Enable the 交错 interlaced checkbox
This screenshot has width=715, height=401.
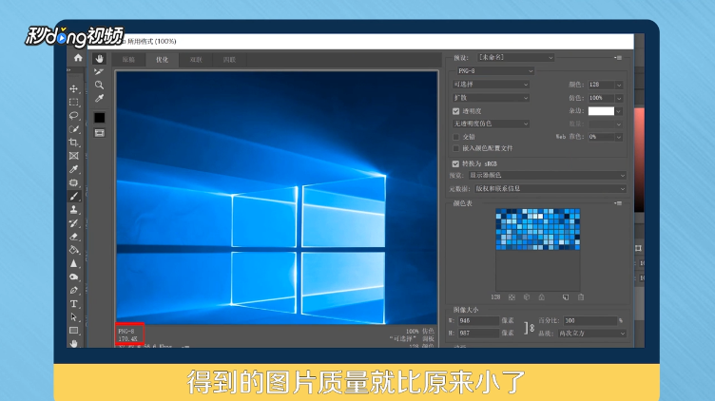point(456,137)
